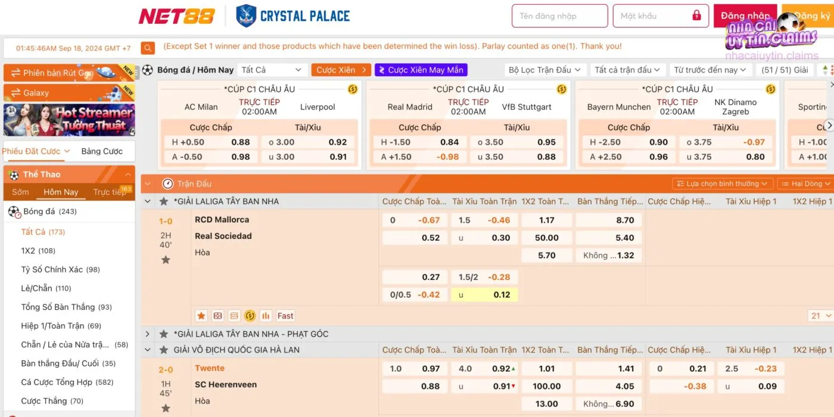This screenshot has height=417, width=834.
Task: Toggle favorite star for Mallorca vs Real Sociedad
Action: [166, 260]
